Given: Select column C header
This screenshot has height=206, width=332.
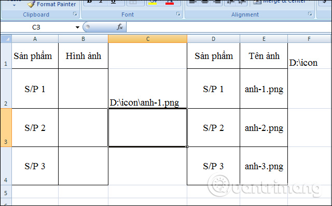Looking at the screenshot, I should pos(147,39).
